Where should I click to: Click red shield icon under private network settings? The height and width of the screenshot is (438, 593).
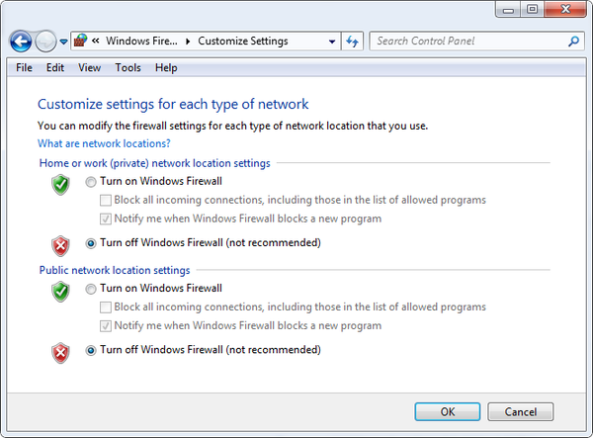tap(60, 246)
